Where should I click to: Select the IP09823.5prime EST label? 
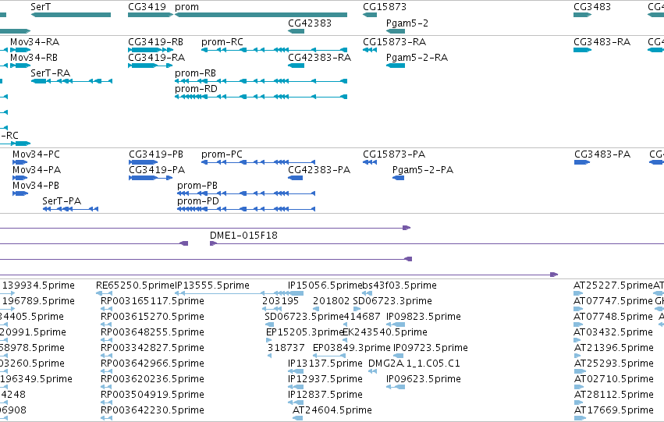click(424, 317)
